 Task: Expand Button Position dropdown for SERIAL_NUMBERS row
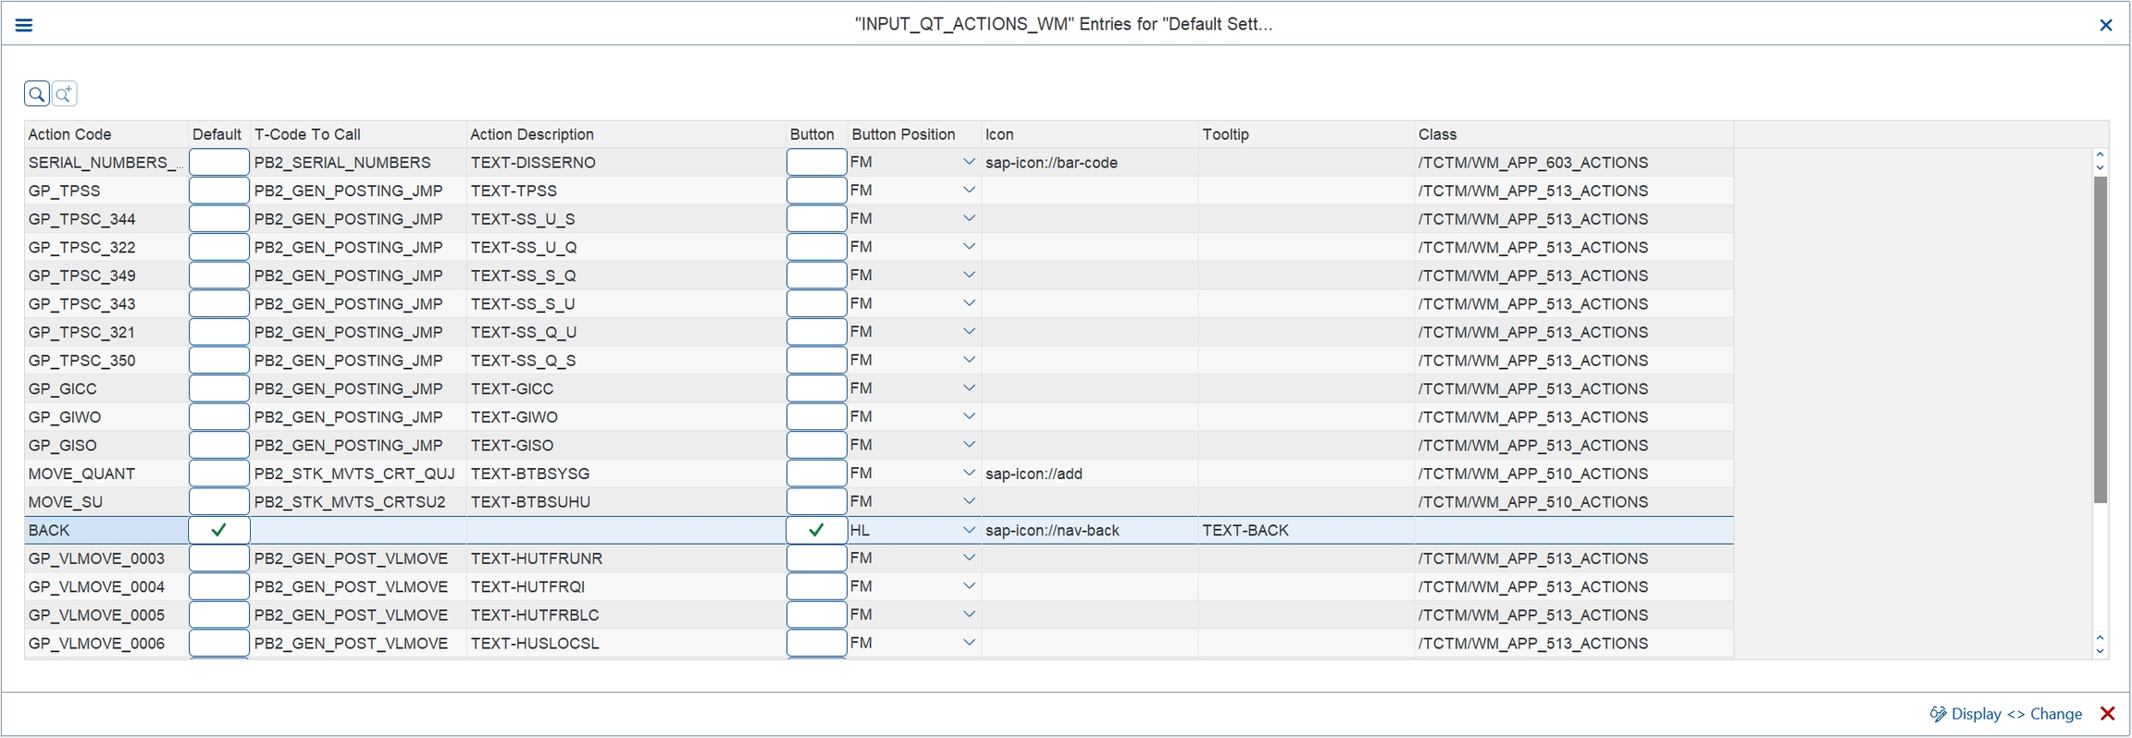pyautogui.click(x=969, y=162)
